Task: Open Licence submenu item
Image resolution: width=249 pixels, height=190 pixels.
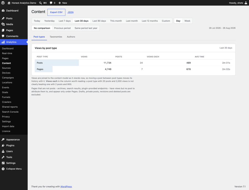Action: [6, 131]
